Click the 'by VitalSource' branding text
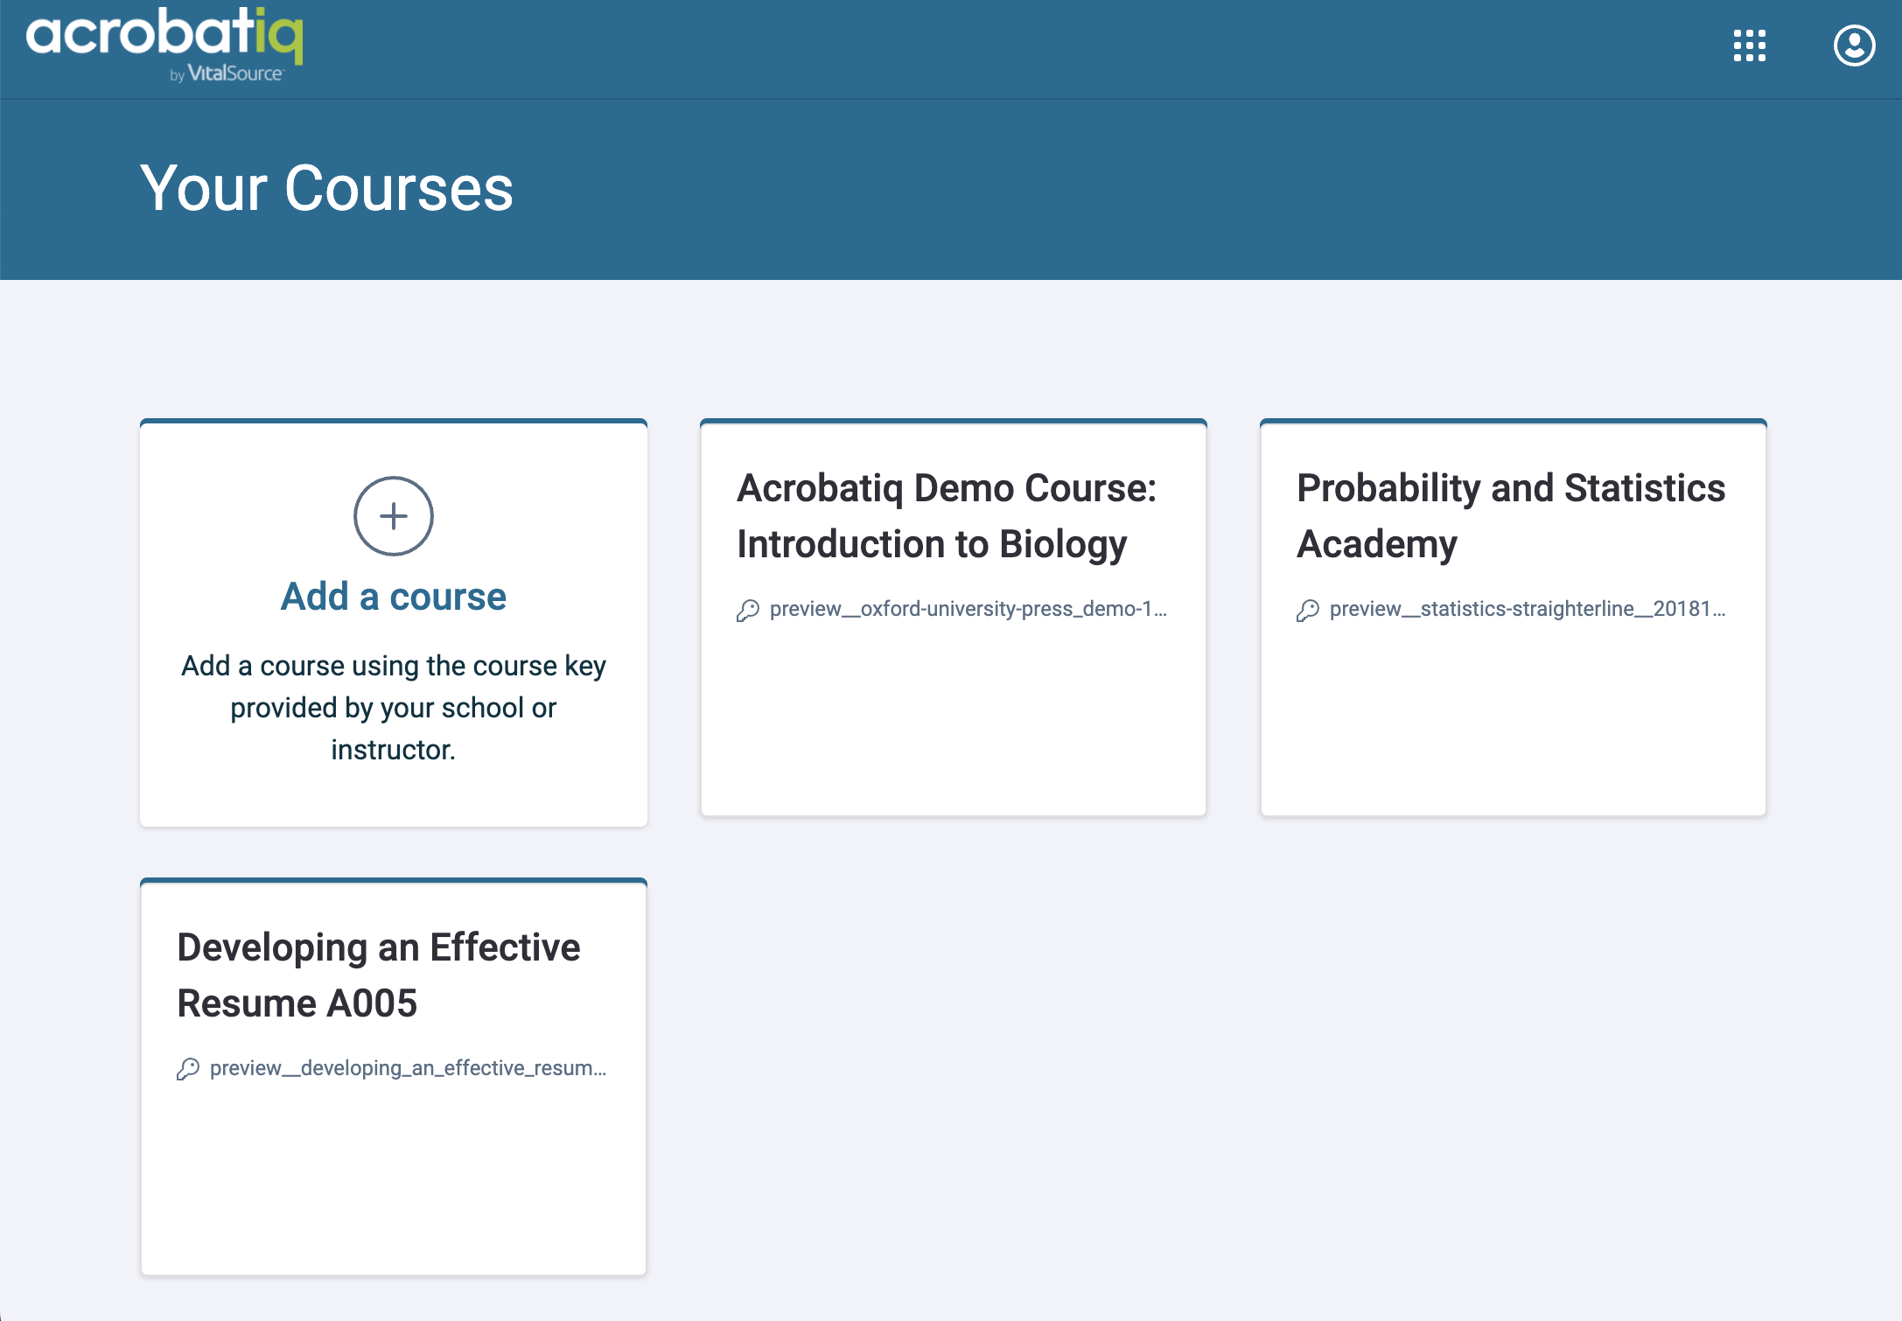 pos(227,74)
